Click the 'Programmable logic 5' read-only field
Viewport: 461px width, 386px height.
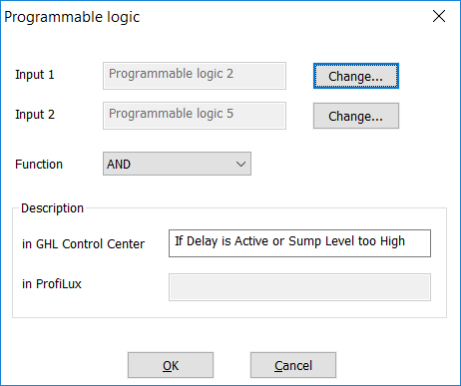pyautogui.click(x=195, y=116)
